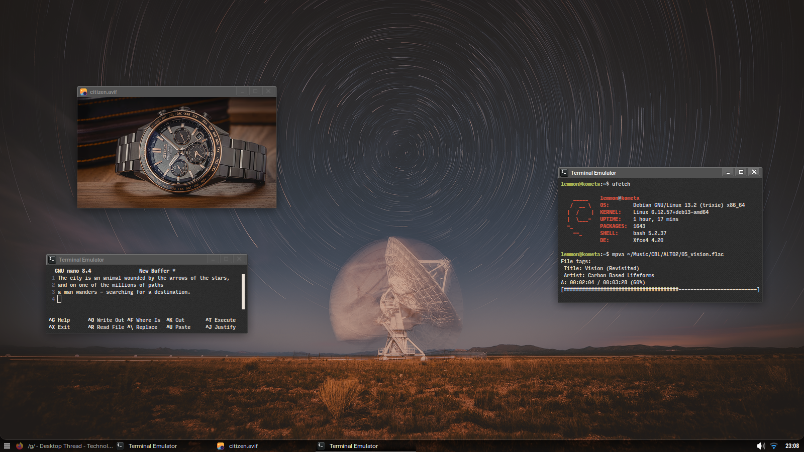This screenshot has width=804, height=452.
Task: Click the "^F Where Is" shortcut
Action: click(144, 320)
